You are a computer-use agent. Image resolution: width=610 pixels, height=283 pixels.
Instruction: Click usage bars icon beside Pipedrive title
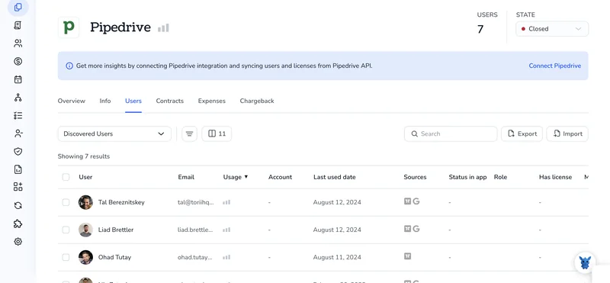click(163, 27)
